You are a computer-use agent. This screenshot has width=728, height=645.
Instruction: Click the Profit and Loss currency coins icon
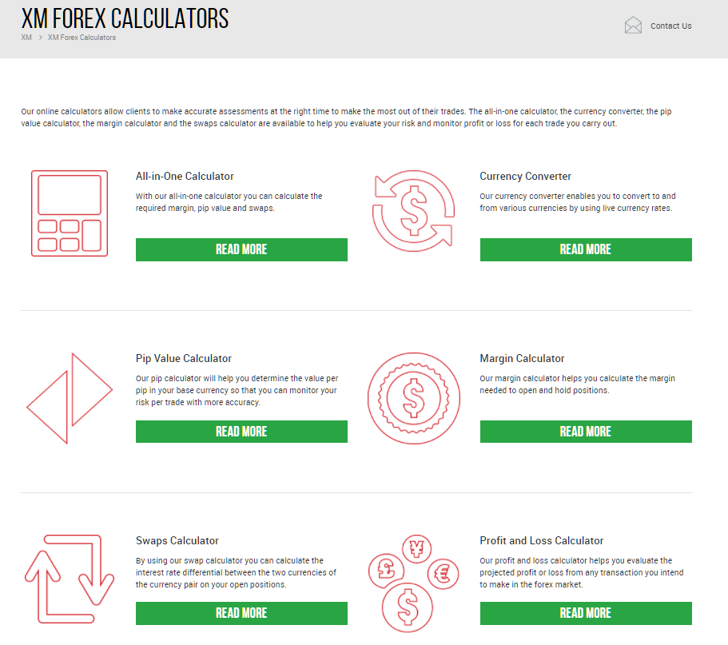click(414, 583)
